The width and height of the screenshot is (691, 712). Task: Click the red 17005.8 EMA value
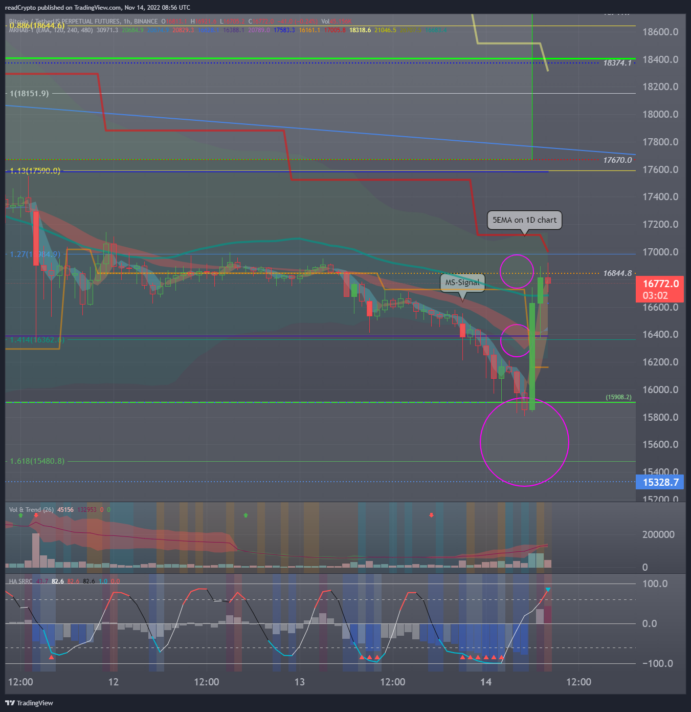(x=335, y=30)
